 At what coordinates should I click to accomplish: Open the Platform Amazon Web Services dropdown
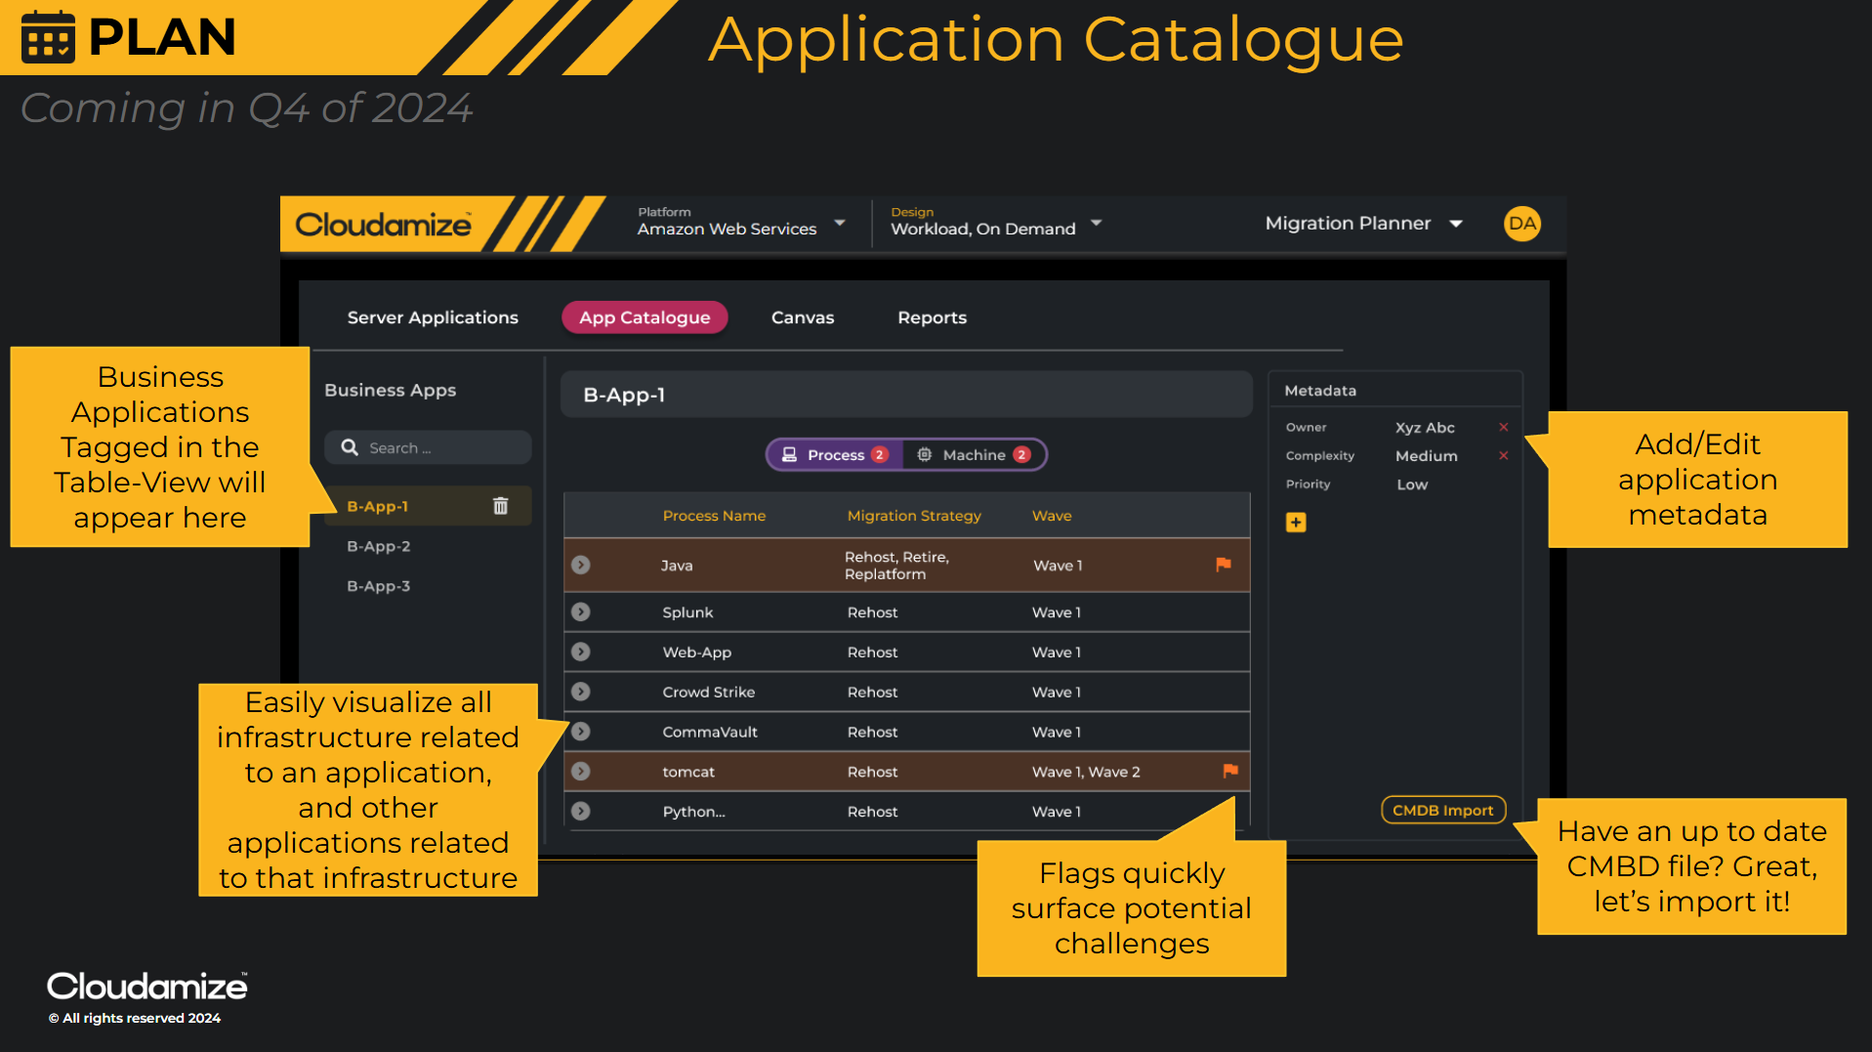[x=741, y=222]
